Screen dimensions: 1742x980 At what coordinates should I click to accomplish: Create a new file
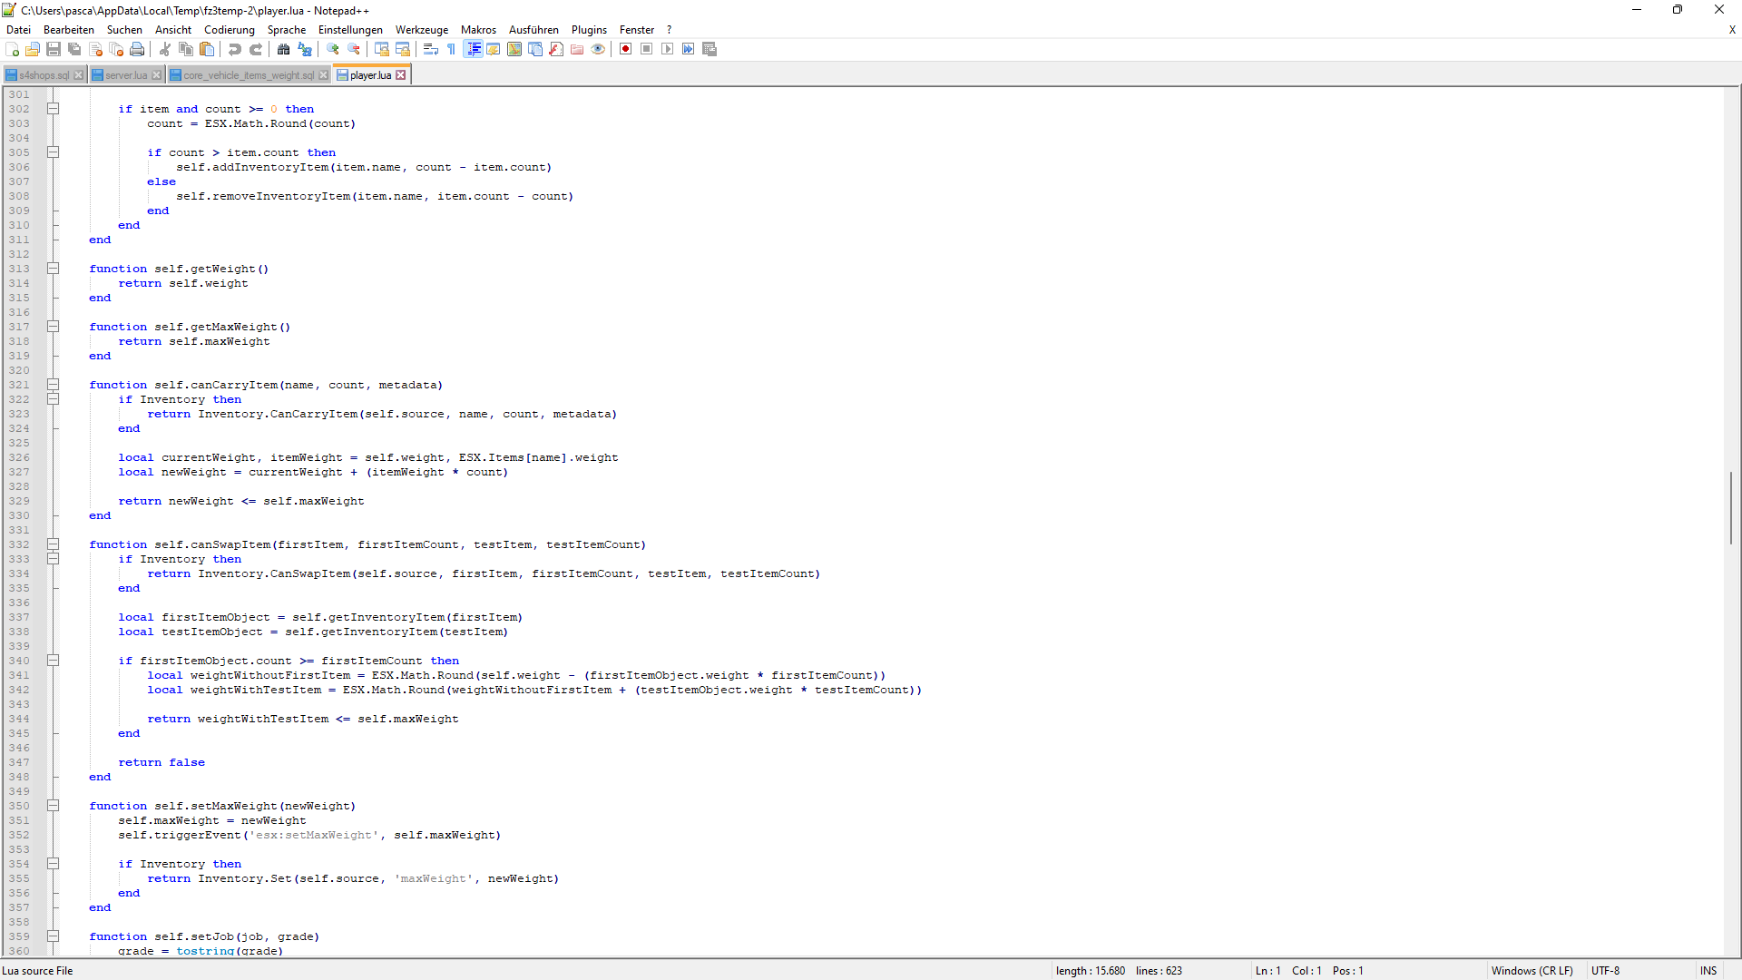13,49
